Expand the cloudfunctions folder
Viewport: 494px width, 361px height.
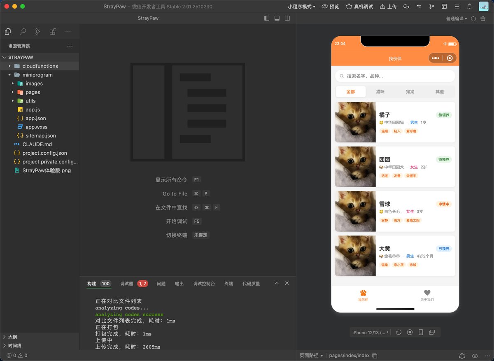click(x=40, y=66)
